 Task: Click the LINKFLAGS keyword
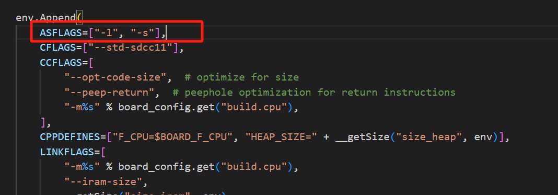click(67, 152)
